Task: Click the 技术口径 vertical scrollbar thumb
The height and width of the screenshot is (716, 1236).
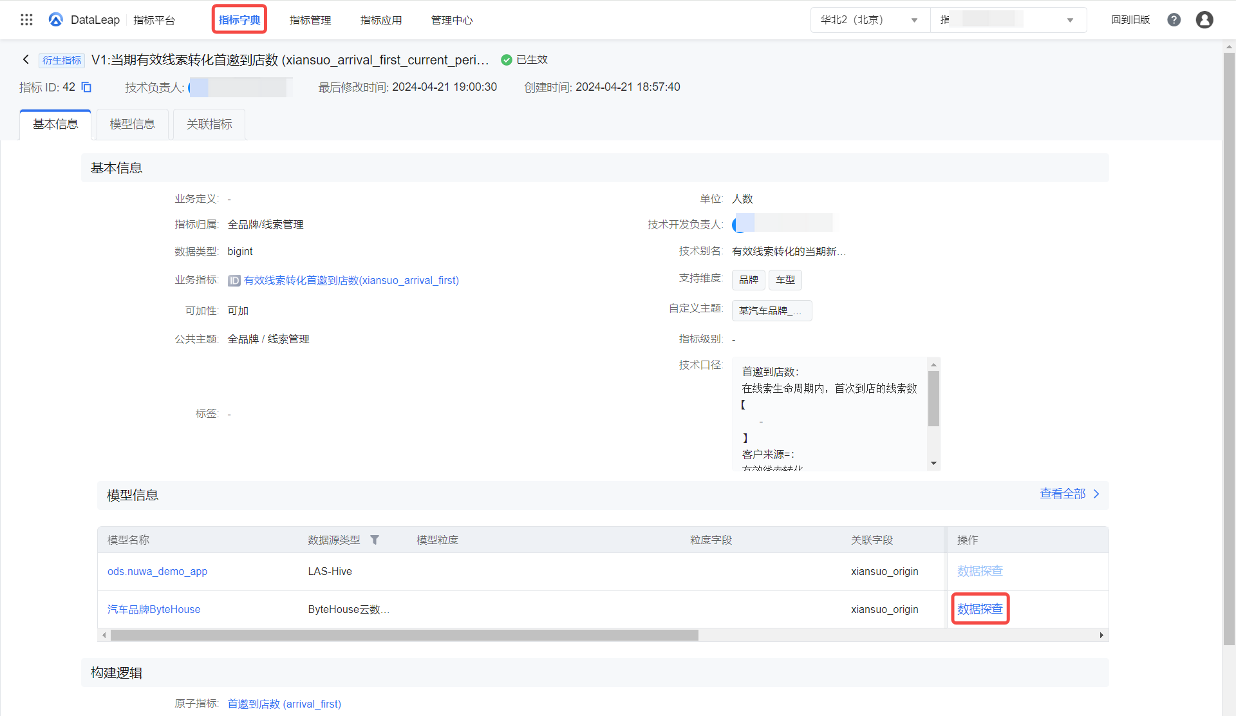Action: coord(933,399)
